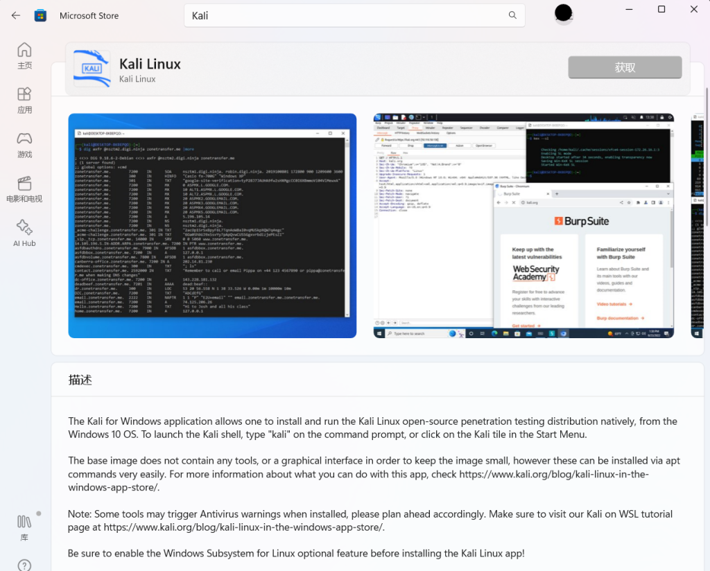Go to 主页 (Home) in sidebar
Screen dimensions: 710x571
point(24,55)
